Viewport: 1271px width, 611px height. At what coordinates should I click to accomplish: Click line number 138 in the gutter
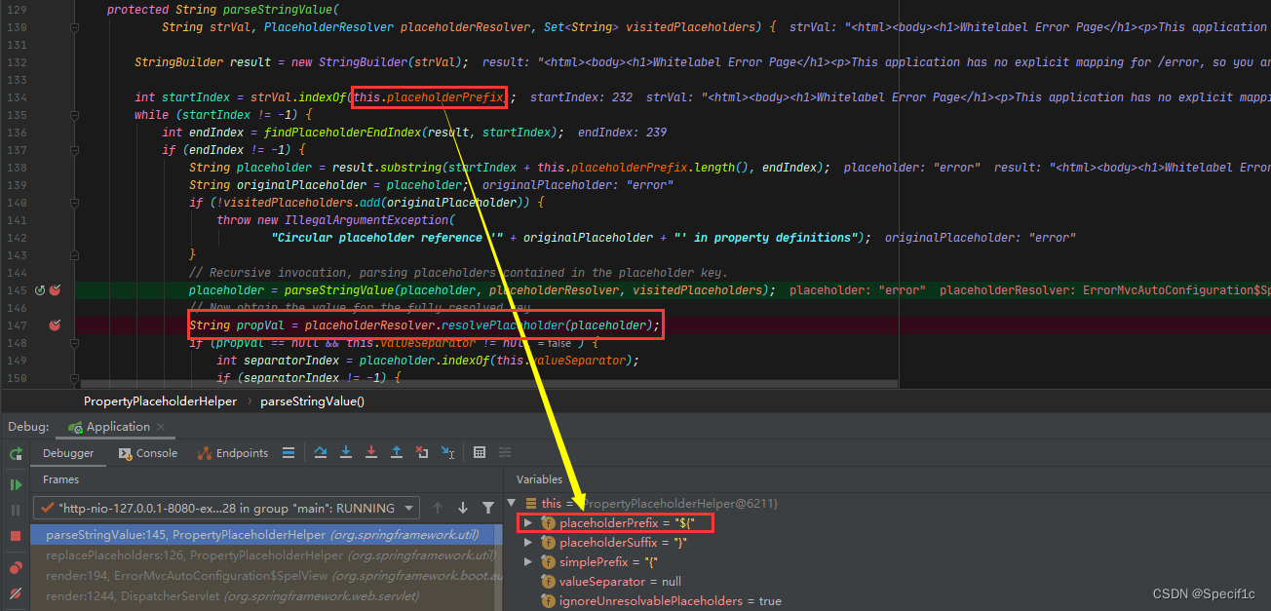tap(17, 168)
